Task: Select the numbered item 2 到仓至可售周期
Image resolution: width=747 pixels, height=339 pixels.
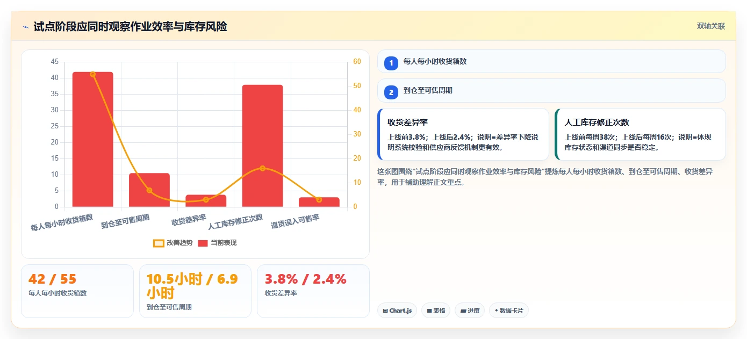Action: tap(551, 90)
